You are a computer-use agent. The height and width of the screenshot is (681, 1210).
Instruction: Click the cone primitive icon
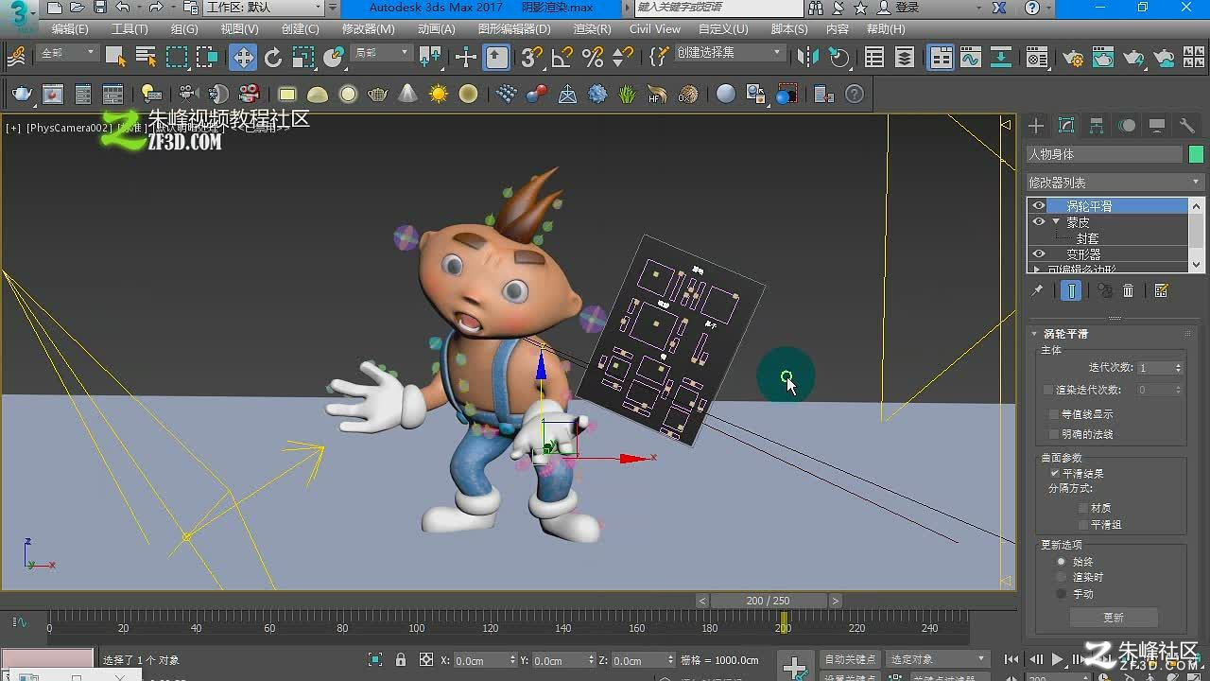point(407,94)
